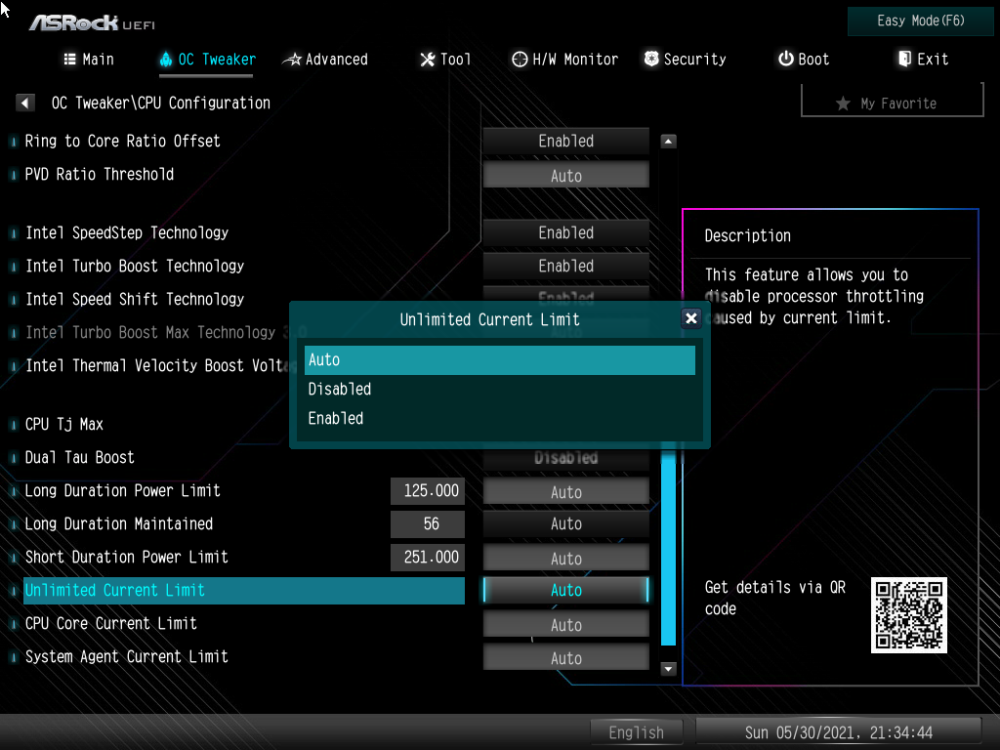
Task: Click the Main tab list icon
Action: coord(70,60)
